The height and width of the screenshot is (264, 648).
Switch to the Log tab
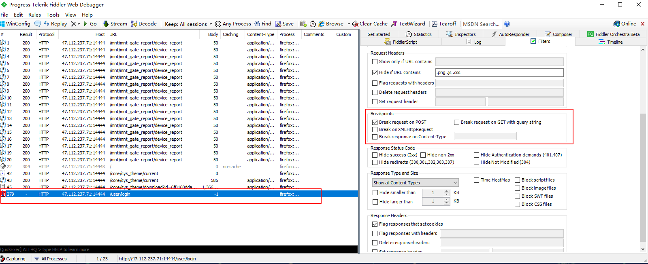(x=473, y=42)
